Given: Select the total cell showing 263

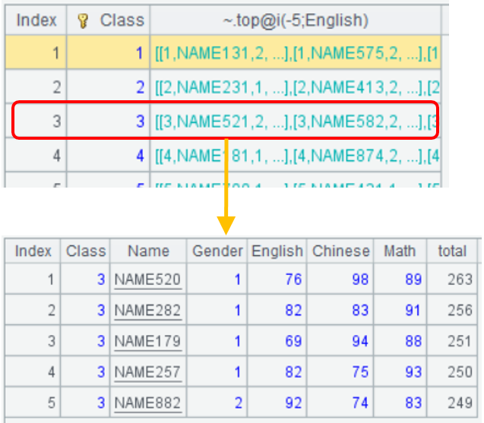Looking at the screenshot, I should 459,279.
